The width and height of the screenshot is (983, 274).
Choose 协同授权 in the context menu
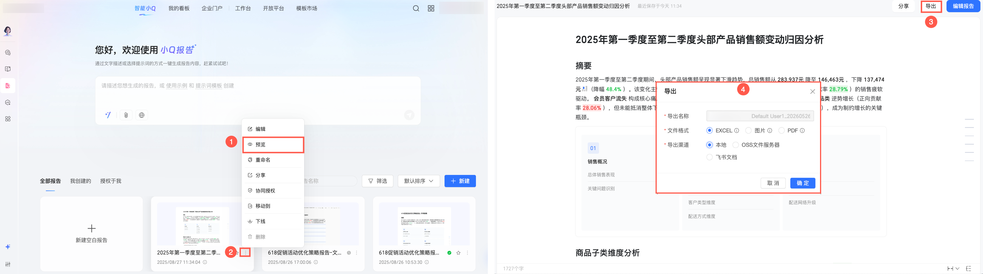coord(273,191)
